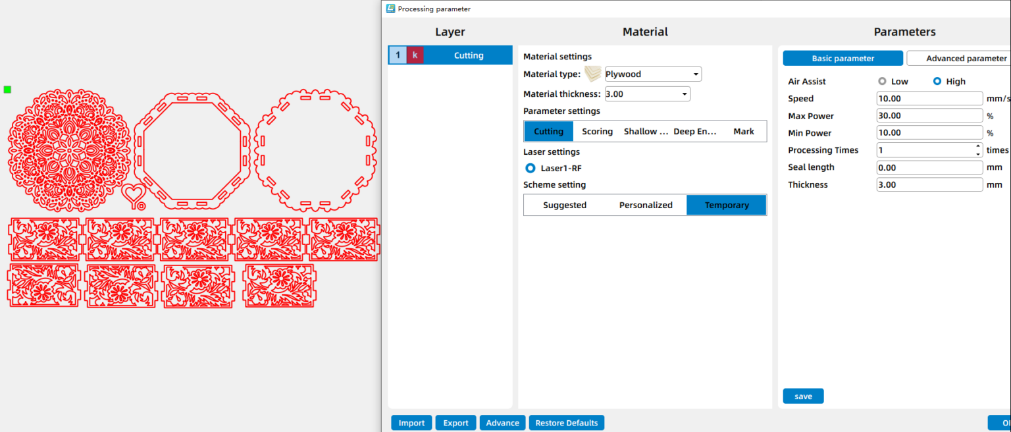Click the red layer color swatch labeled k

tap(415, 55)
